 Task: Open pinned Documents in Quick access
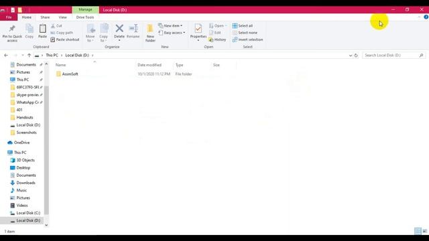pos(26,65)
